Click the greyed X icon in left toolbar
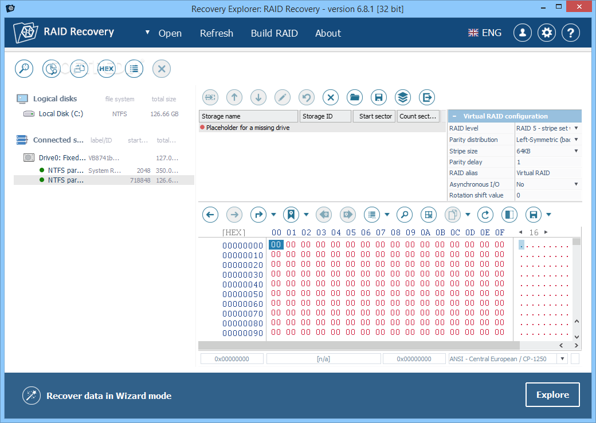The height and width of the screenshot is (423, 596). click(162, 69)
